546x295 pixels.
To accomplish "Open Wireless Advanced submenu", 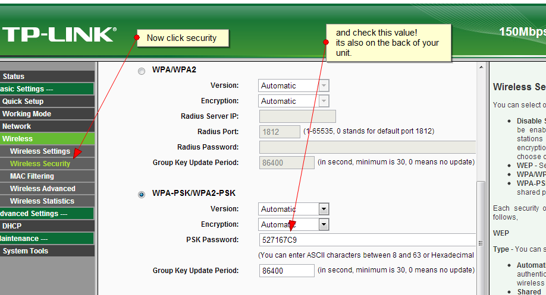I will pyautogui.click(x=47, y=189).
